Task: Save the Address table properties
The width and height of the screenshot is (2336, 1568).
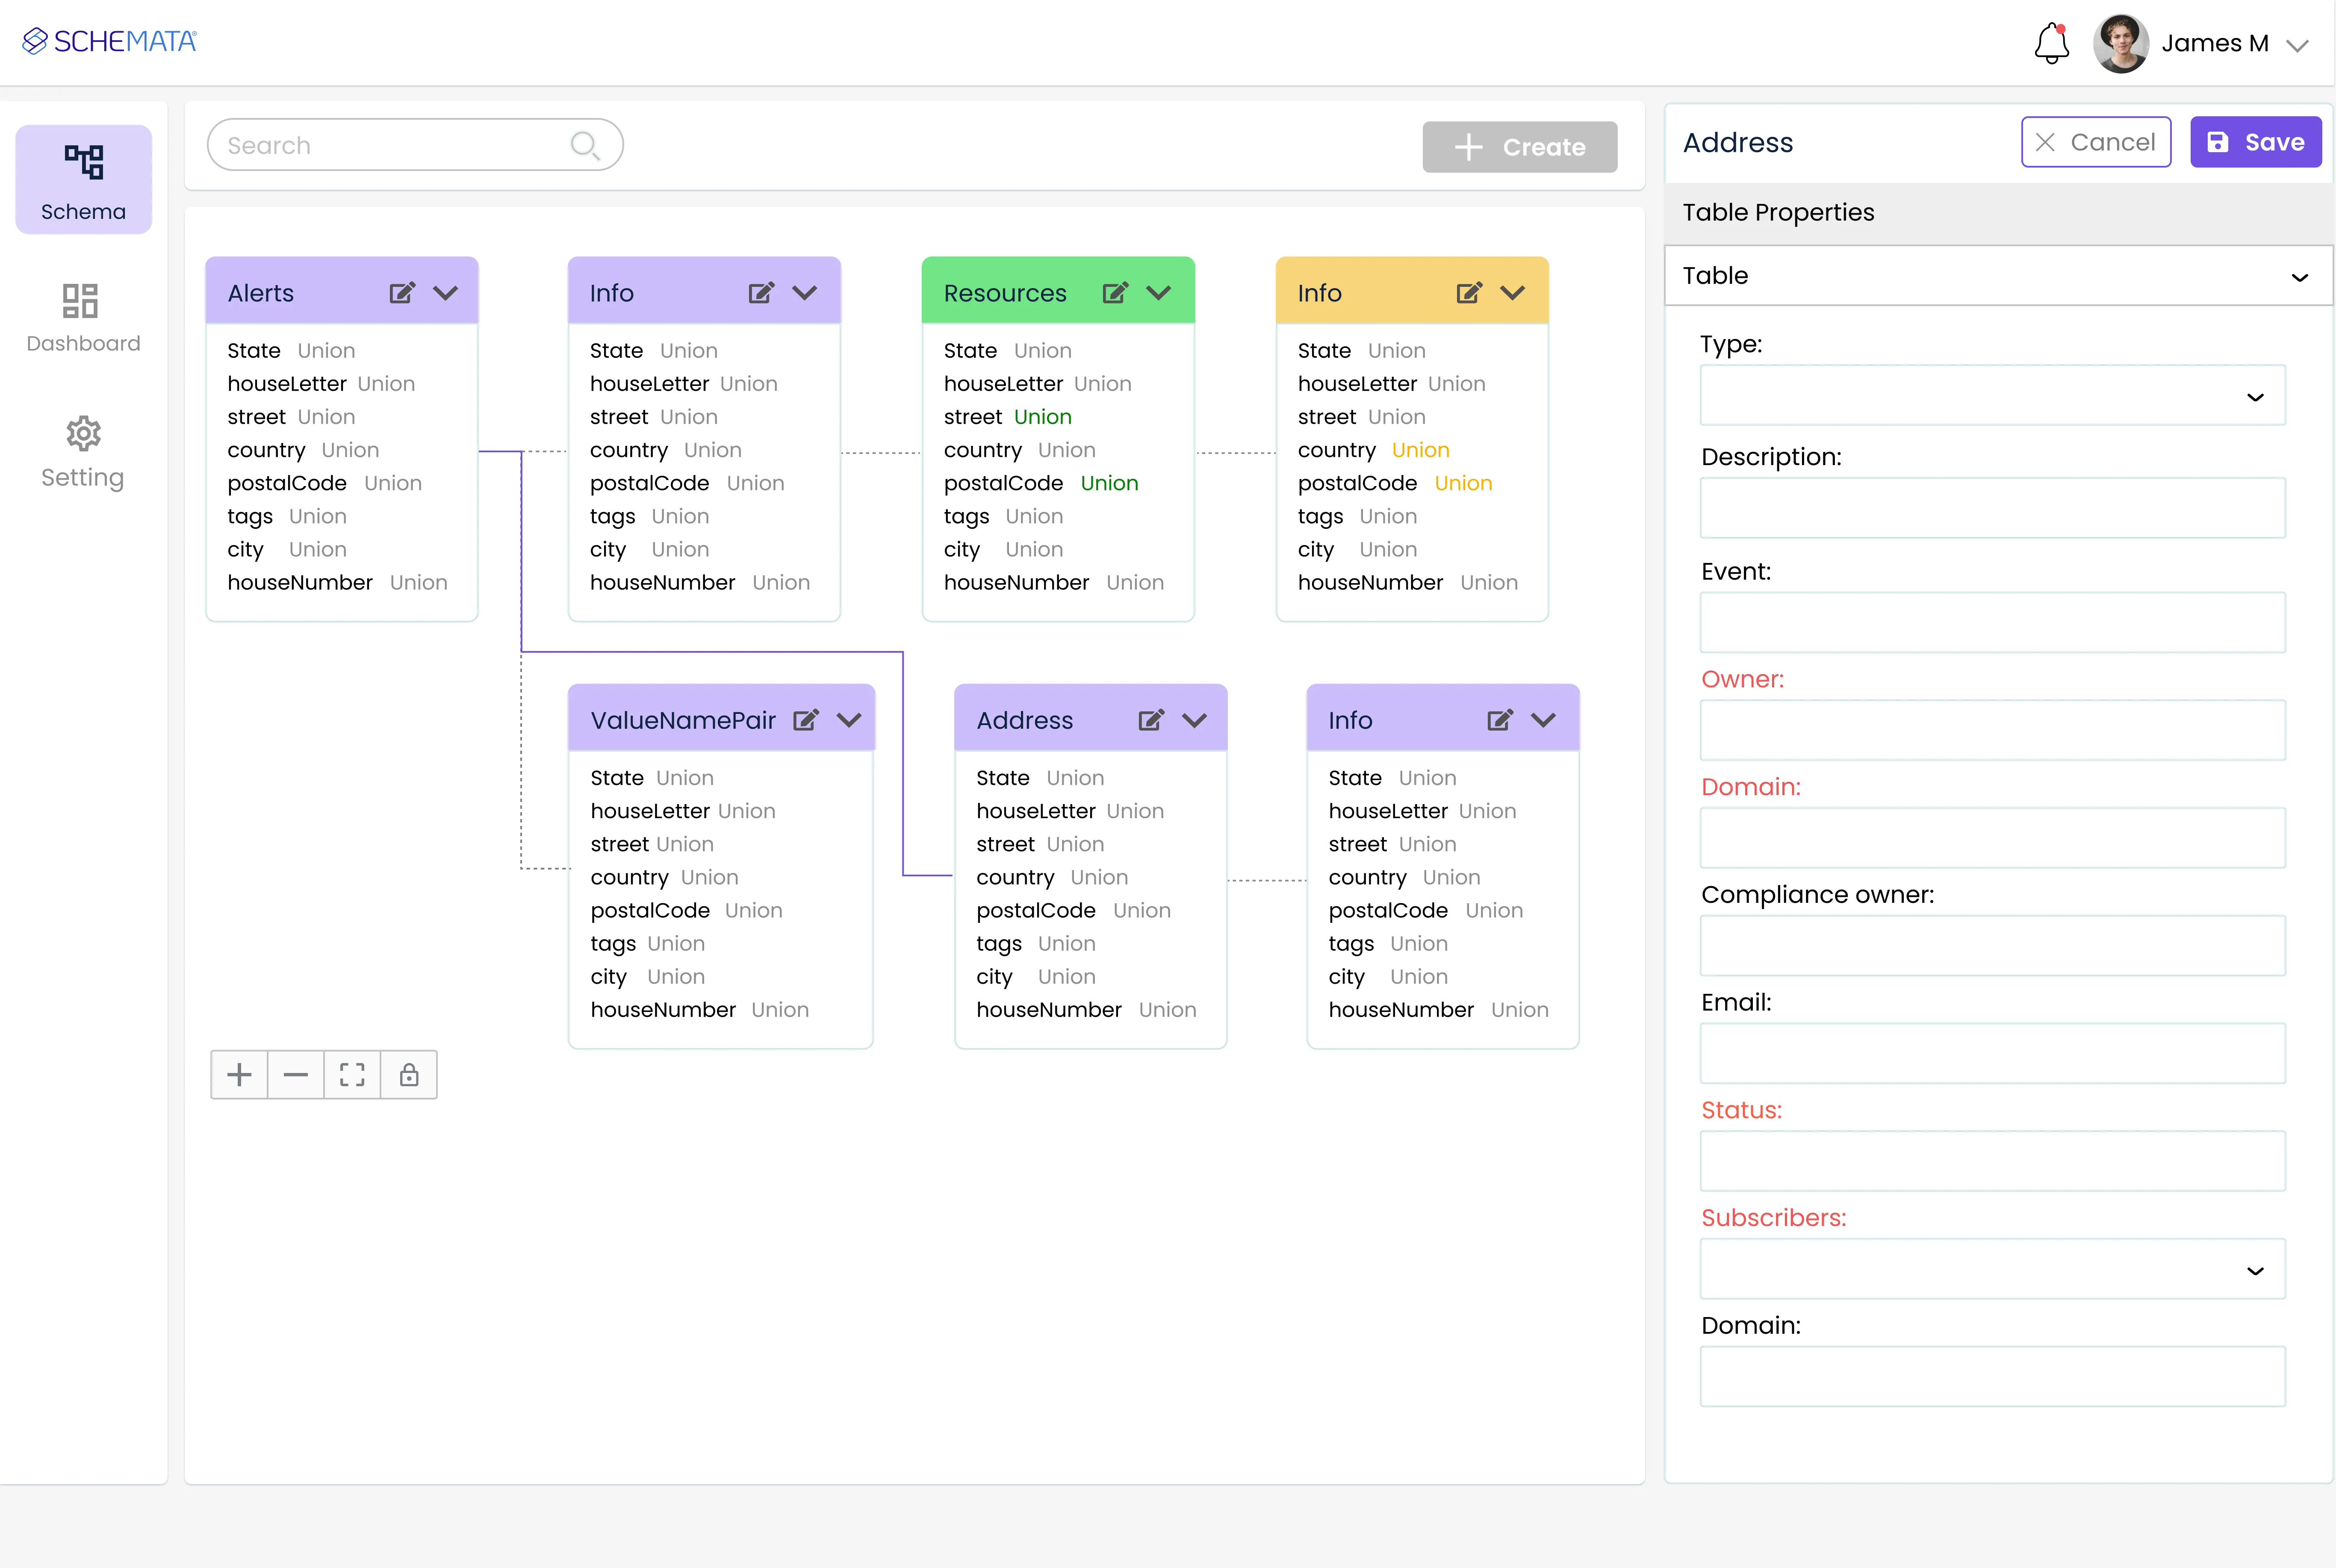Action: [2256, 141]
